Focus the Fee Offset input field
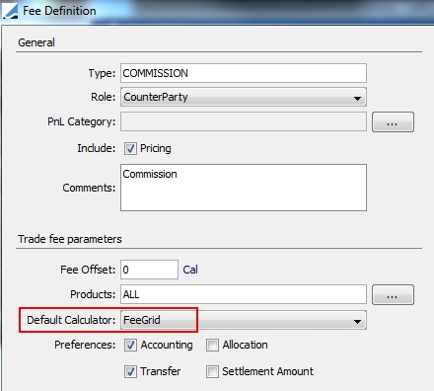Screen dimensions: 434x391 click(149, 270)
